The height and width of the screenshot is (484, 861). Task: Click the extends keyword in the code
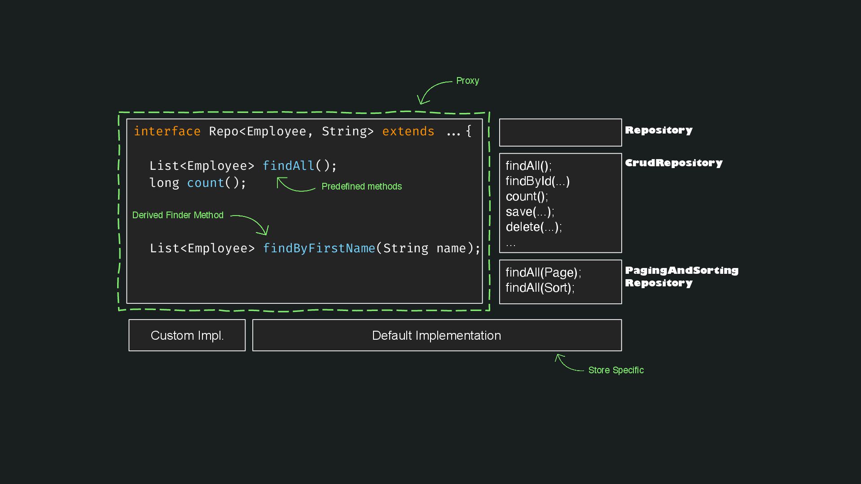coord(408,131)
